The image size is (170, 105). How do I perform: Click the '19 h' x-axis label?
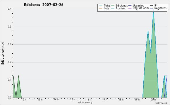point(137,99)
